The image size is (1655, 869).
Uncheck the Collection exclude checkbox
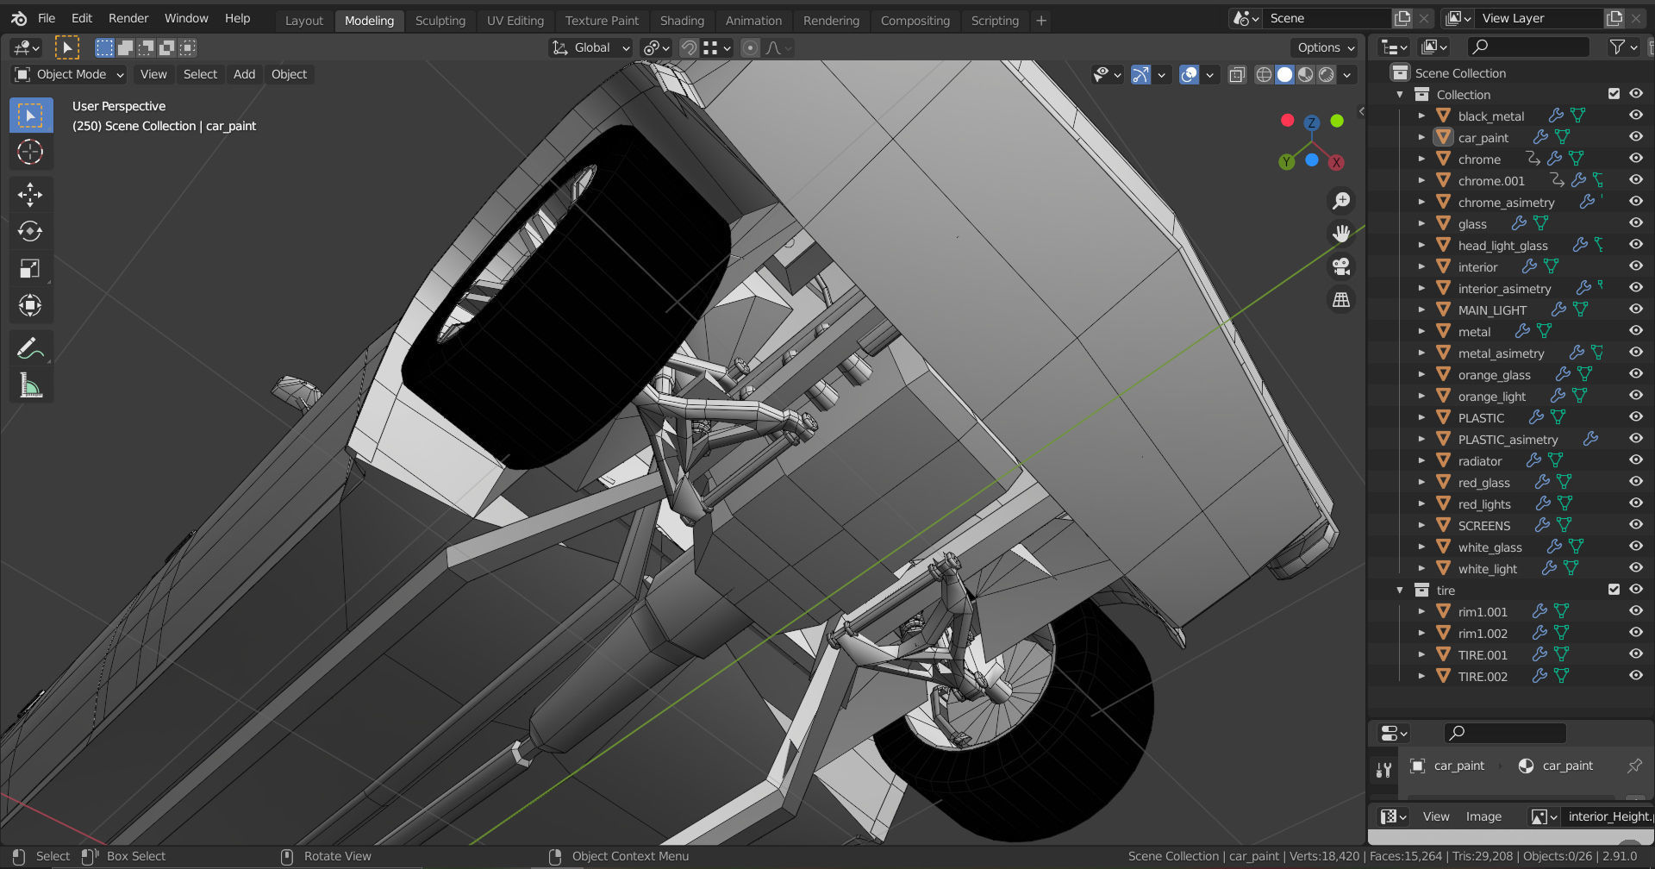pos(1614,94)
